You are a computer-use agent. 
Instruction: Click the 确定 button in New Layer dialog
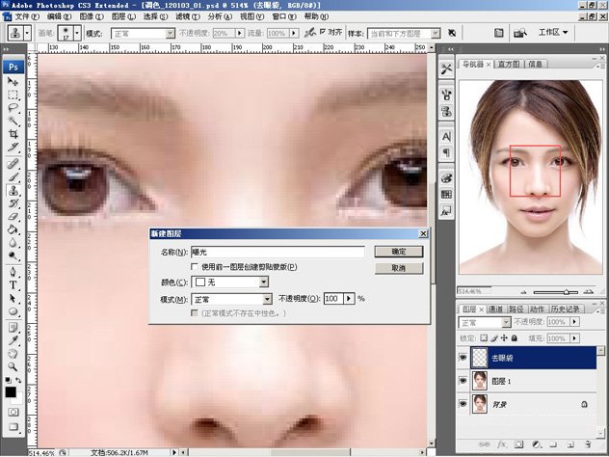[397, 251]
